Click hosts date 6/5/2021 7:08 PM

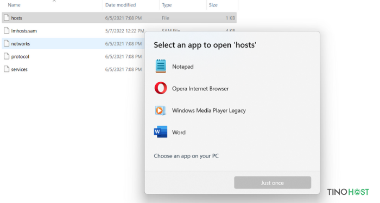click(123, 18)
